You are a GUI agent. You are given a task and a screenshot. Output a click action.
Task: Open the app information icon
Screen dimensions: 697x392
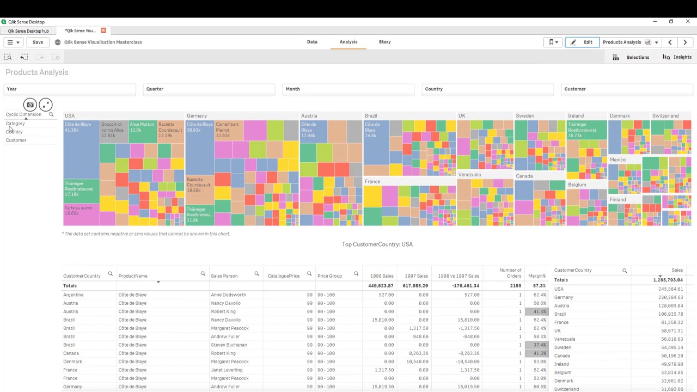point(58,42)
